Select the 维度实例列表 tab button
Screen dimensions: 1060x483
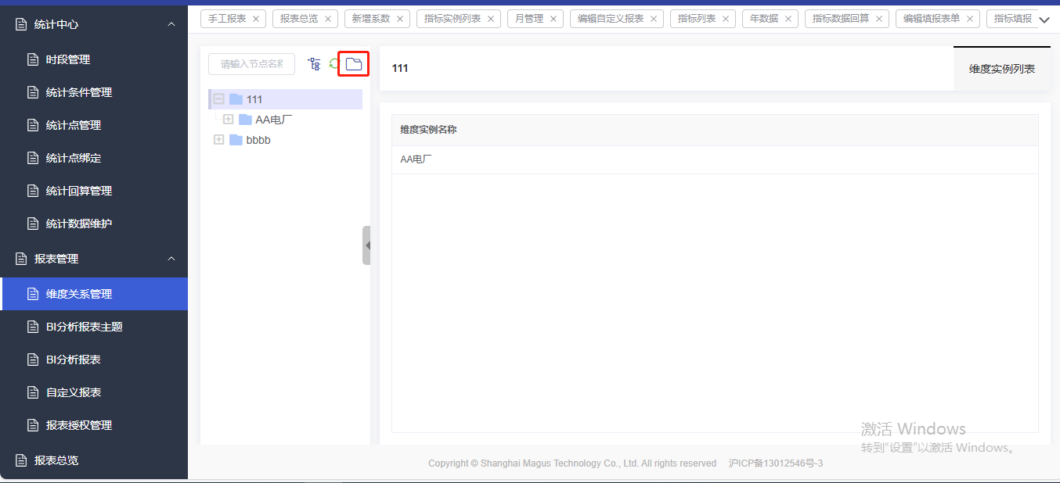[x=1001, y=69]
